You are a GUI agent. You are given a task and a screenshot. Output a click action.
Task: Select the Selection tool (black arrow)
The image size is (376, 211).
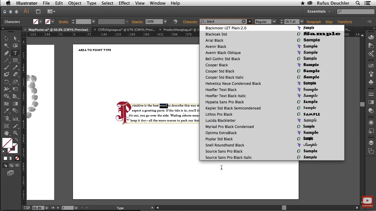tap(6, 38)
